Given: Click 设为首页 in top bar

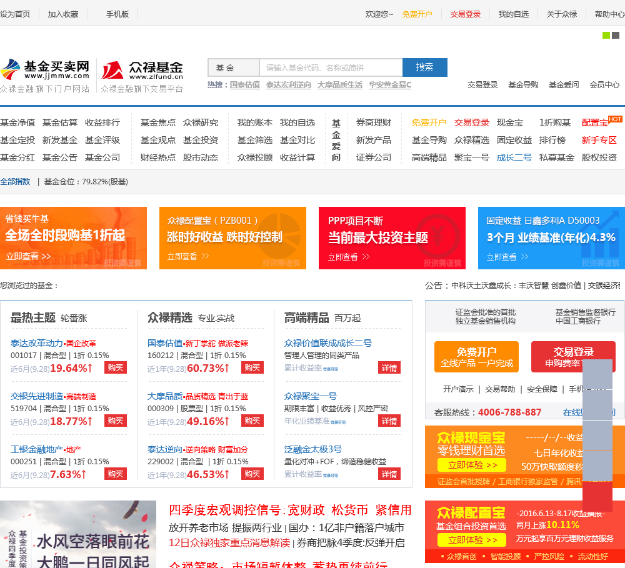Looking at the screenshot, I should pyautogui.click(x=15, y=14).
